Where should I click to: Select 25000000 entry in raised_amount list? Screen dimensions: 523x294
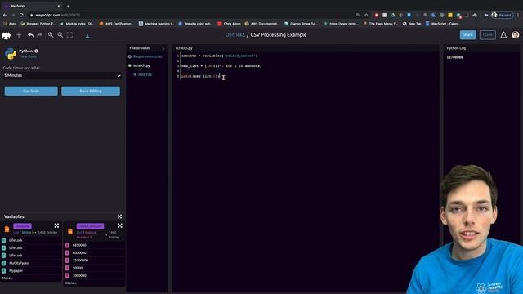click(80, 261)
